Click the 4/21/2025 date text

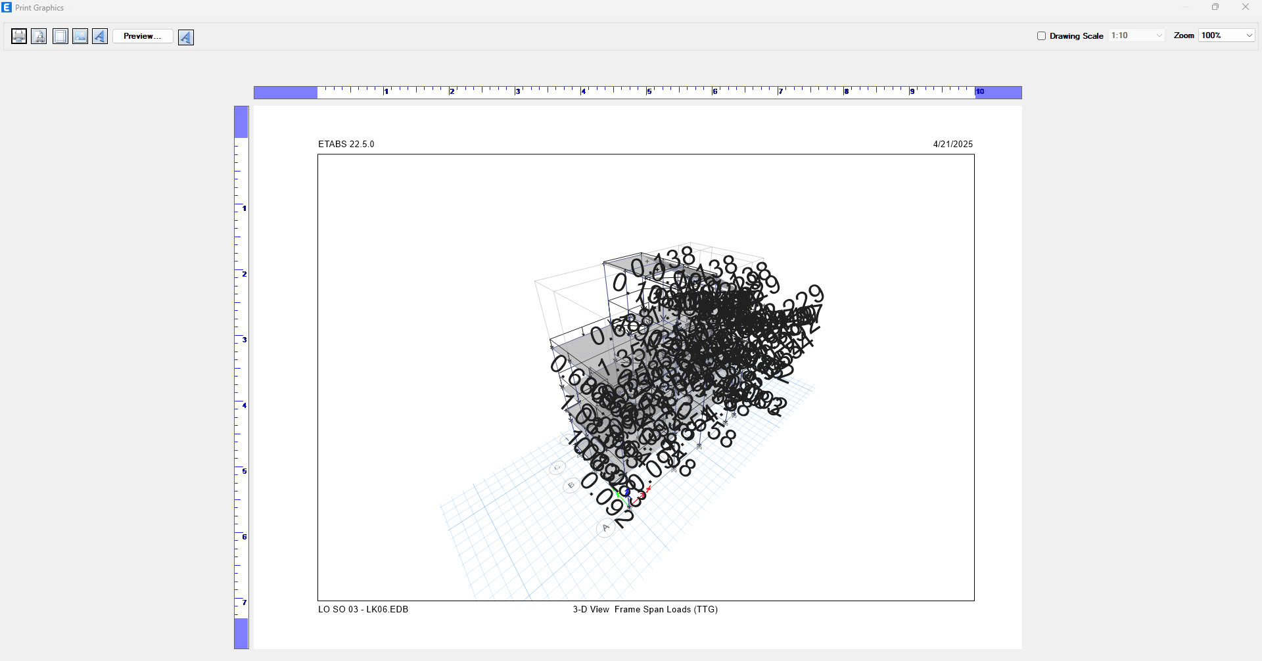953,144
